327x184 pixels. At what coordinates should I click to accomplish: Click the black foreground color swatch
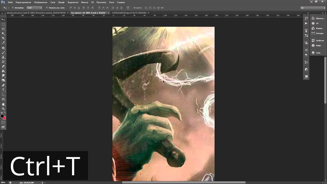point(2,116)
